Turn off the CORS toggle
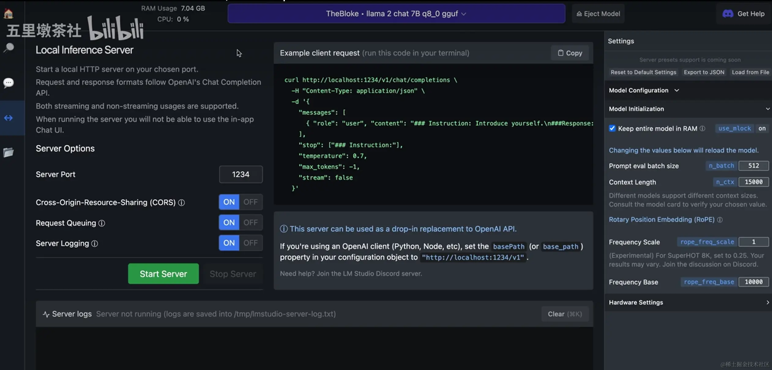This screenshot has height=370, width=772. [x=250, y=202]
